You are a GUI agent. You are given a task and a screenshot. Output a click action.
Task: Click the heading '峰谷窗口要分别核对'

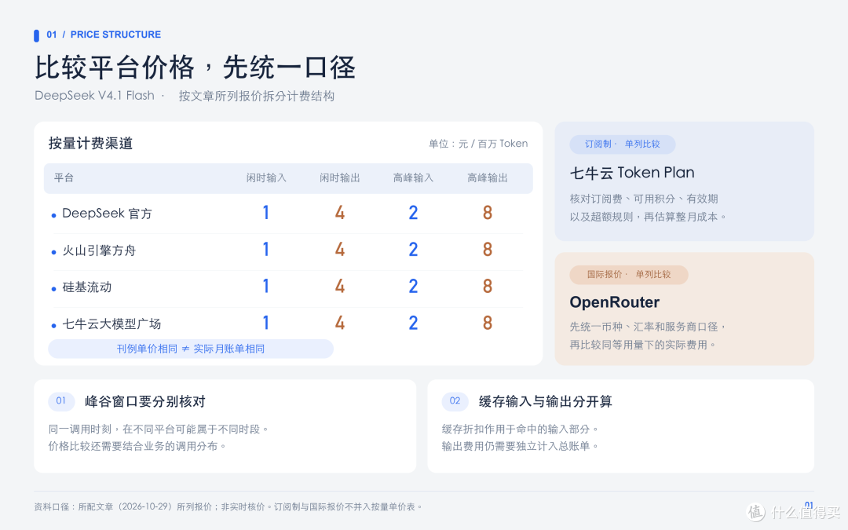(x=145, y=401)
